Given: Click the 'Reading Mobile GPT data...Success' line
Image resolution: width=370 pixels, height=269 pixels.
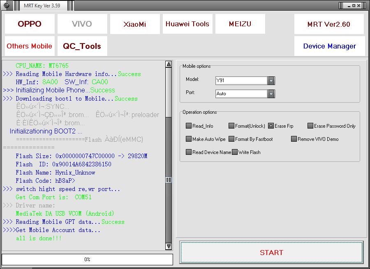Looking at the screenshot, I should (64, 222).
